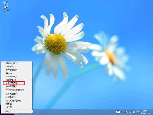Viewport: 153px width, 115px height.
Task: Open the taskbar clock showing 21:05
Action: coord(145,112)
